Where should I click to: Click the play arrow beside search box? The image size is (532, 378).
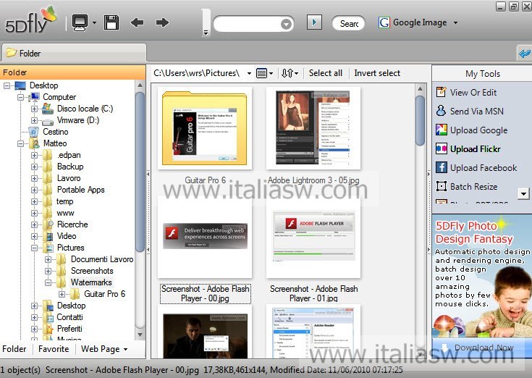point(314,22)
